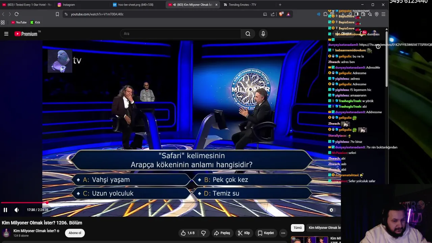Focus the Ara search input field
Image resolution: width=432 pixels, height=243 pixels.
point(181,34)
